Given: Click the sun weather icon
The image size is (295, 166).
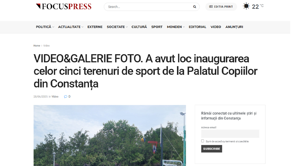Looking at the screenshot, I should tap(246, 6).
